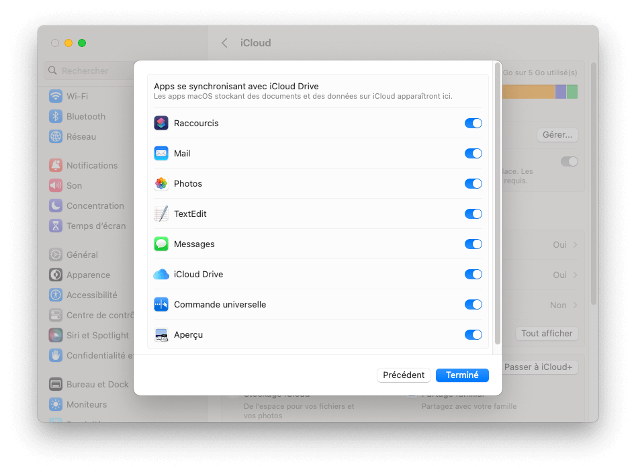Go back using iCloud back chevron
The width and height of the screenshot is (636, 472).
tap(224, 43)
